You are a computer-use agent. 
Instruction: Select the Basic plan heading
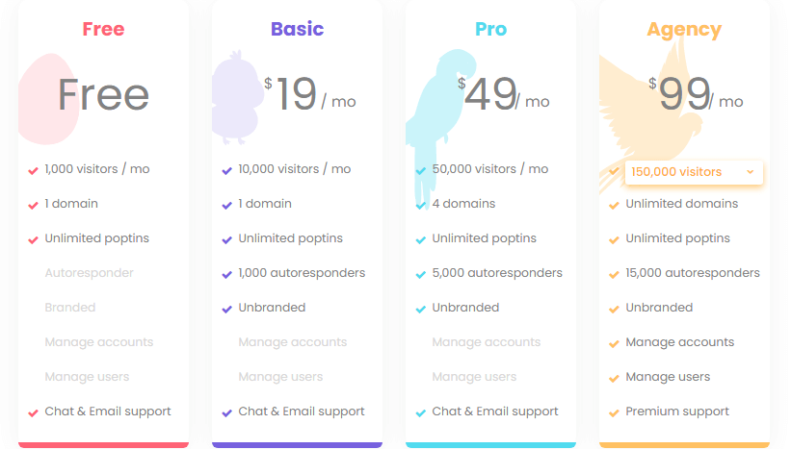[x=297, y=29]
